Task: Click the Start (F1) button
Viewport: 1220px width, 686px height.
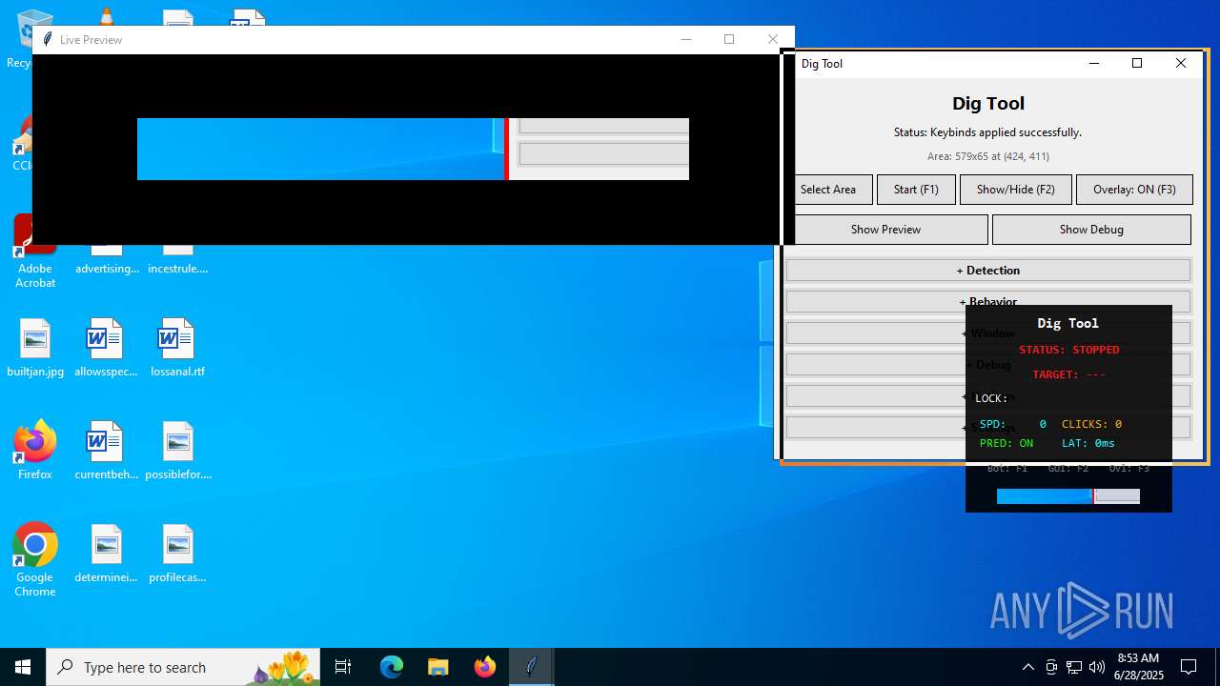Action: (x=916, y=190)
